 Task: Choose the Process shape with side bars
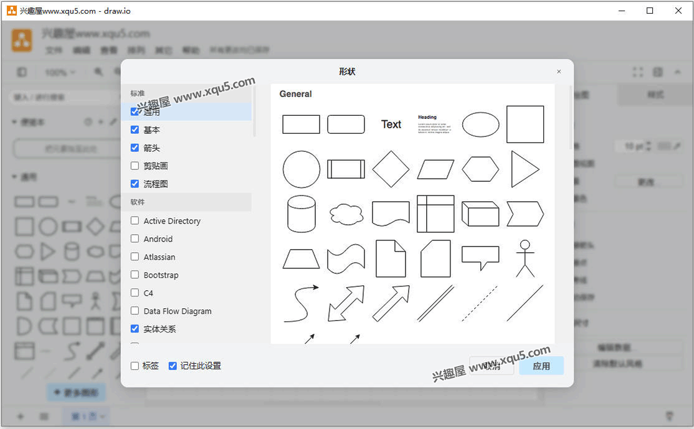[346, 169]
